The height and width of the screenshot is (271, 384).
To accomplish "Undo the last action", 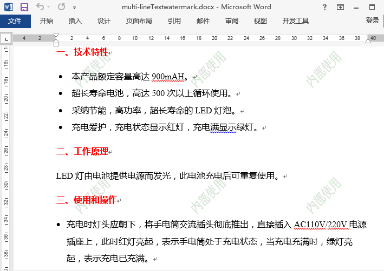I will click(x=40, y=7).
